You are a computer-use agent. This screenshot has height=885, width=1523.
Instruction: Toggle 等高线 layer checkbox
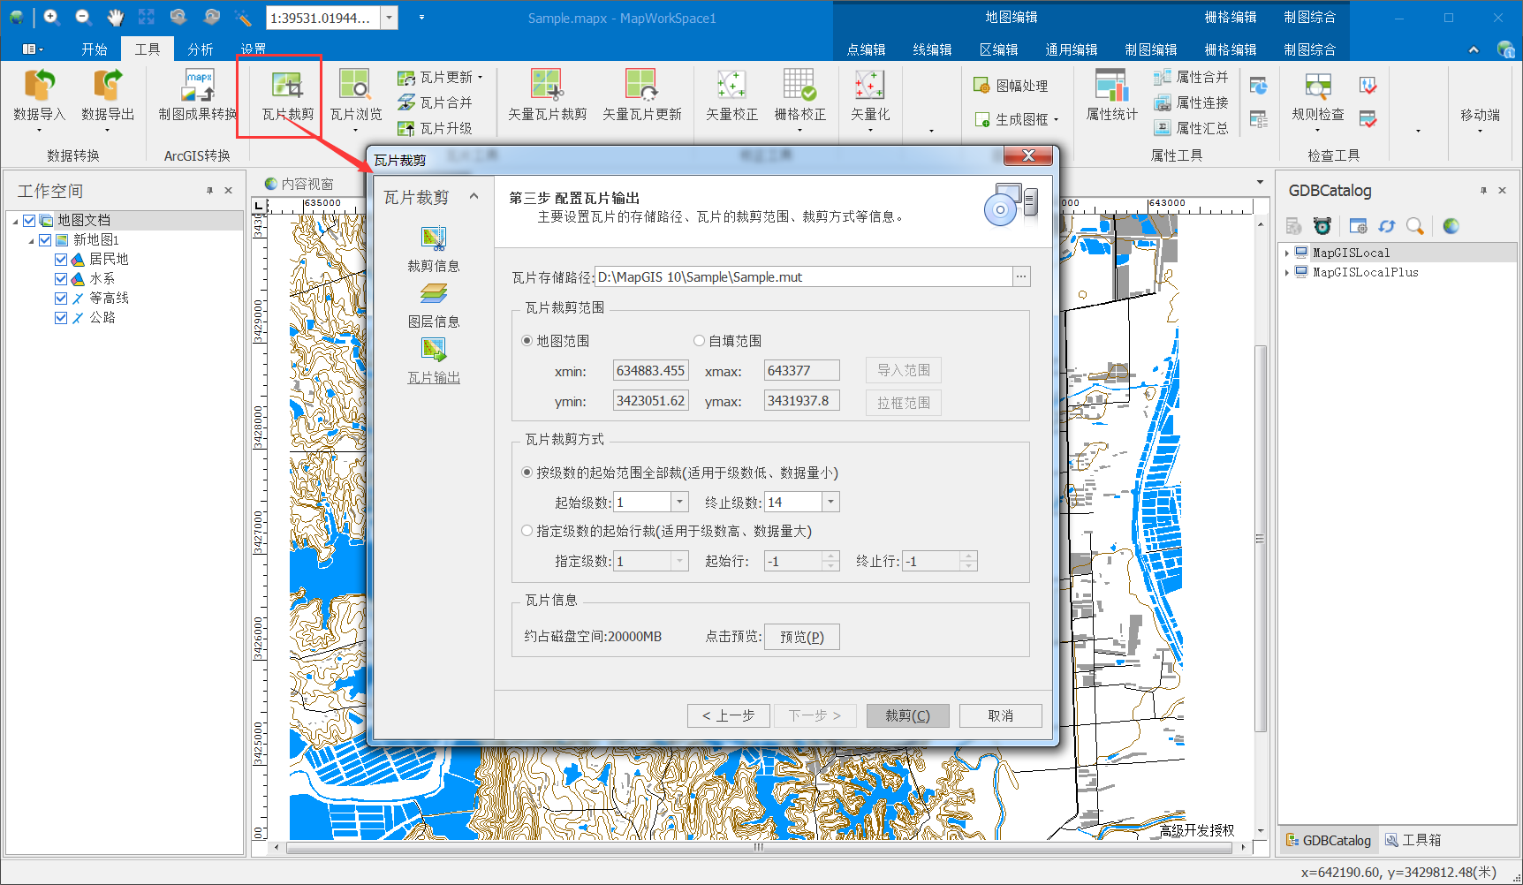pyautogui.click(x=61, y=298)
